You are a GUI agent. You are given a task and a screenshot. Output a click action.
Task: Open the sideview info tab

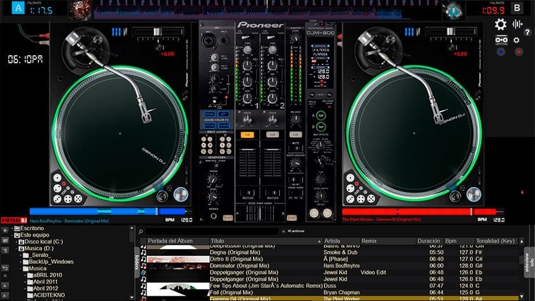pyautogui.click(x=529, y=262)
